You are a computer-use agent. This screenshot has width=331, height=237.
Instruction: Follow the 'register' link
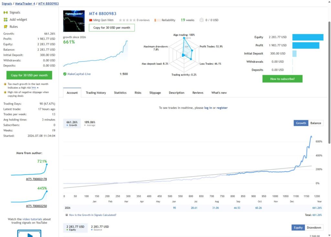(x=222, y=108)
